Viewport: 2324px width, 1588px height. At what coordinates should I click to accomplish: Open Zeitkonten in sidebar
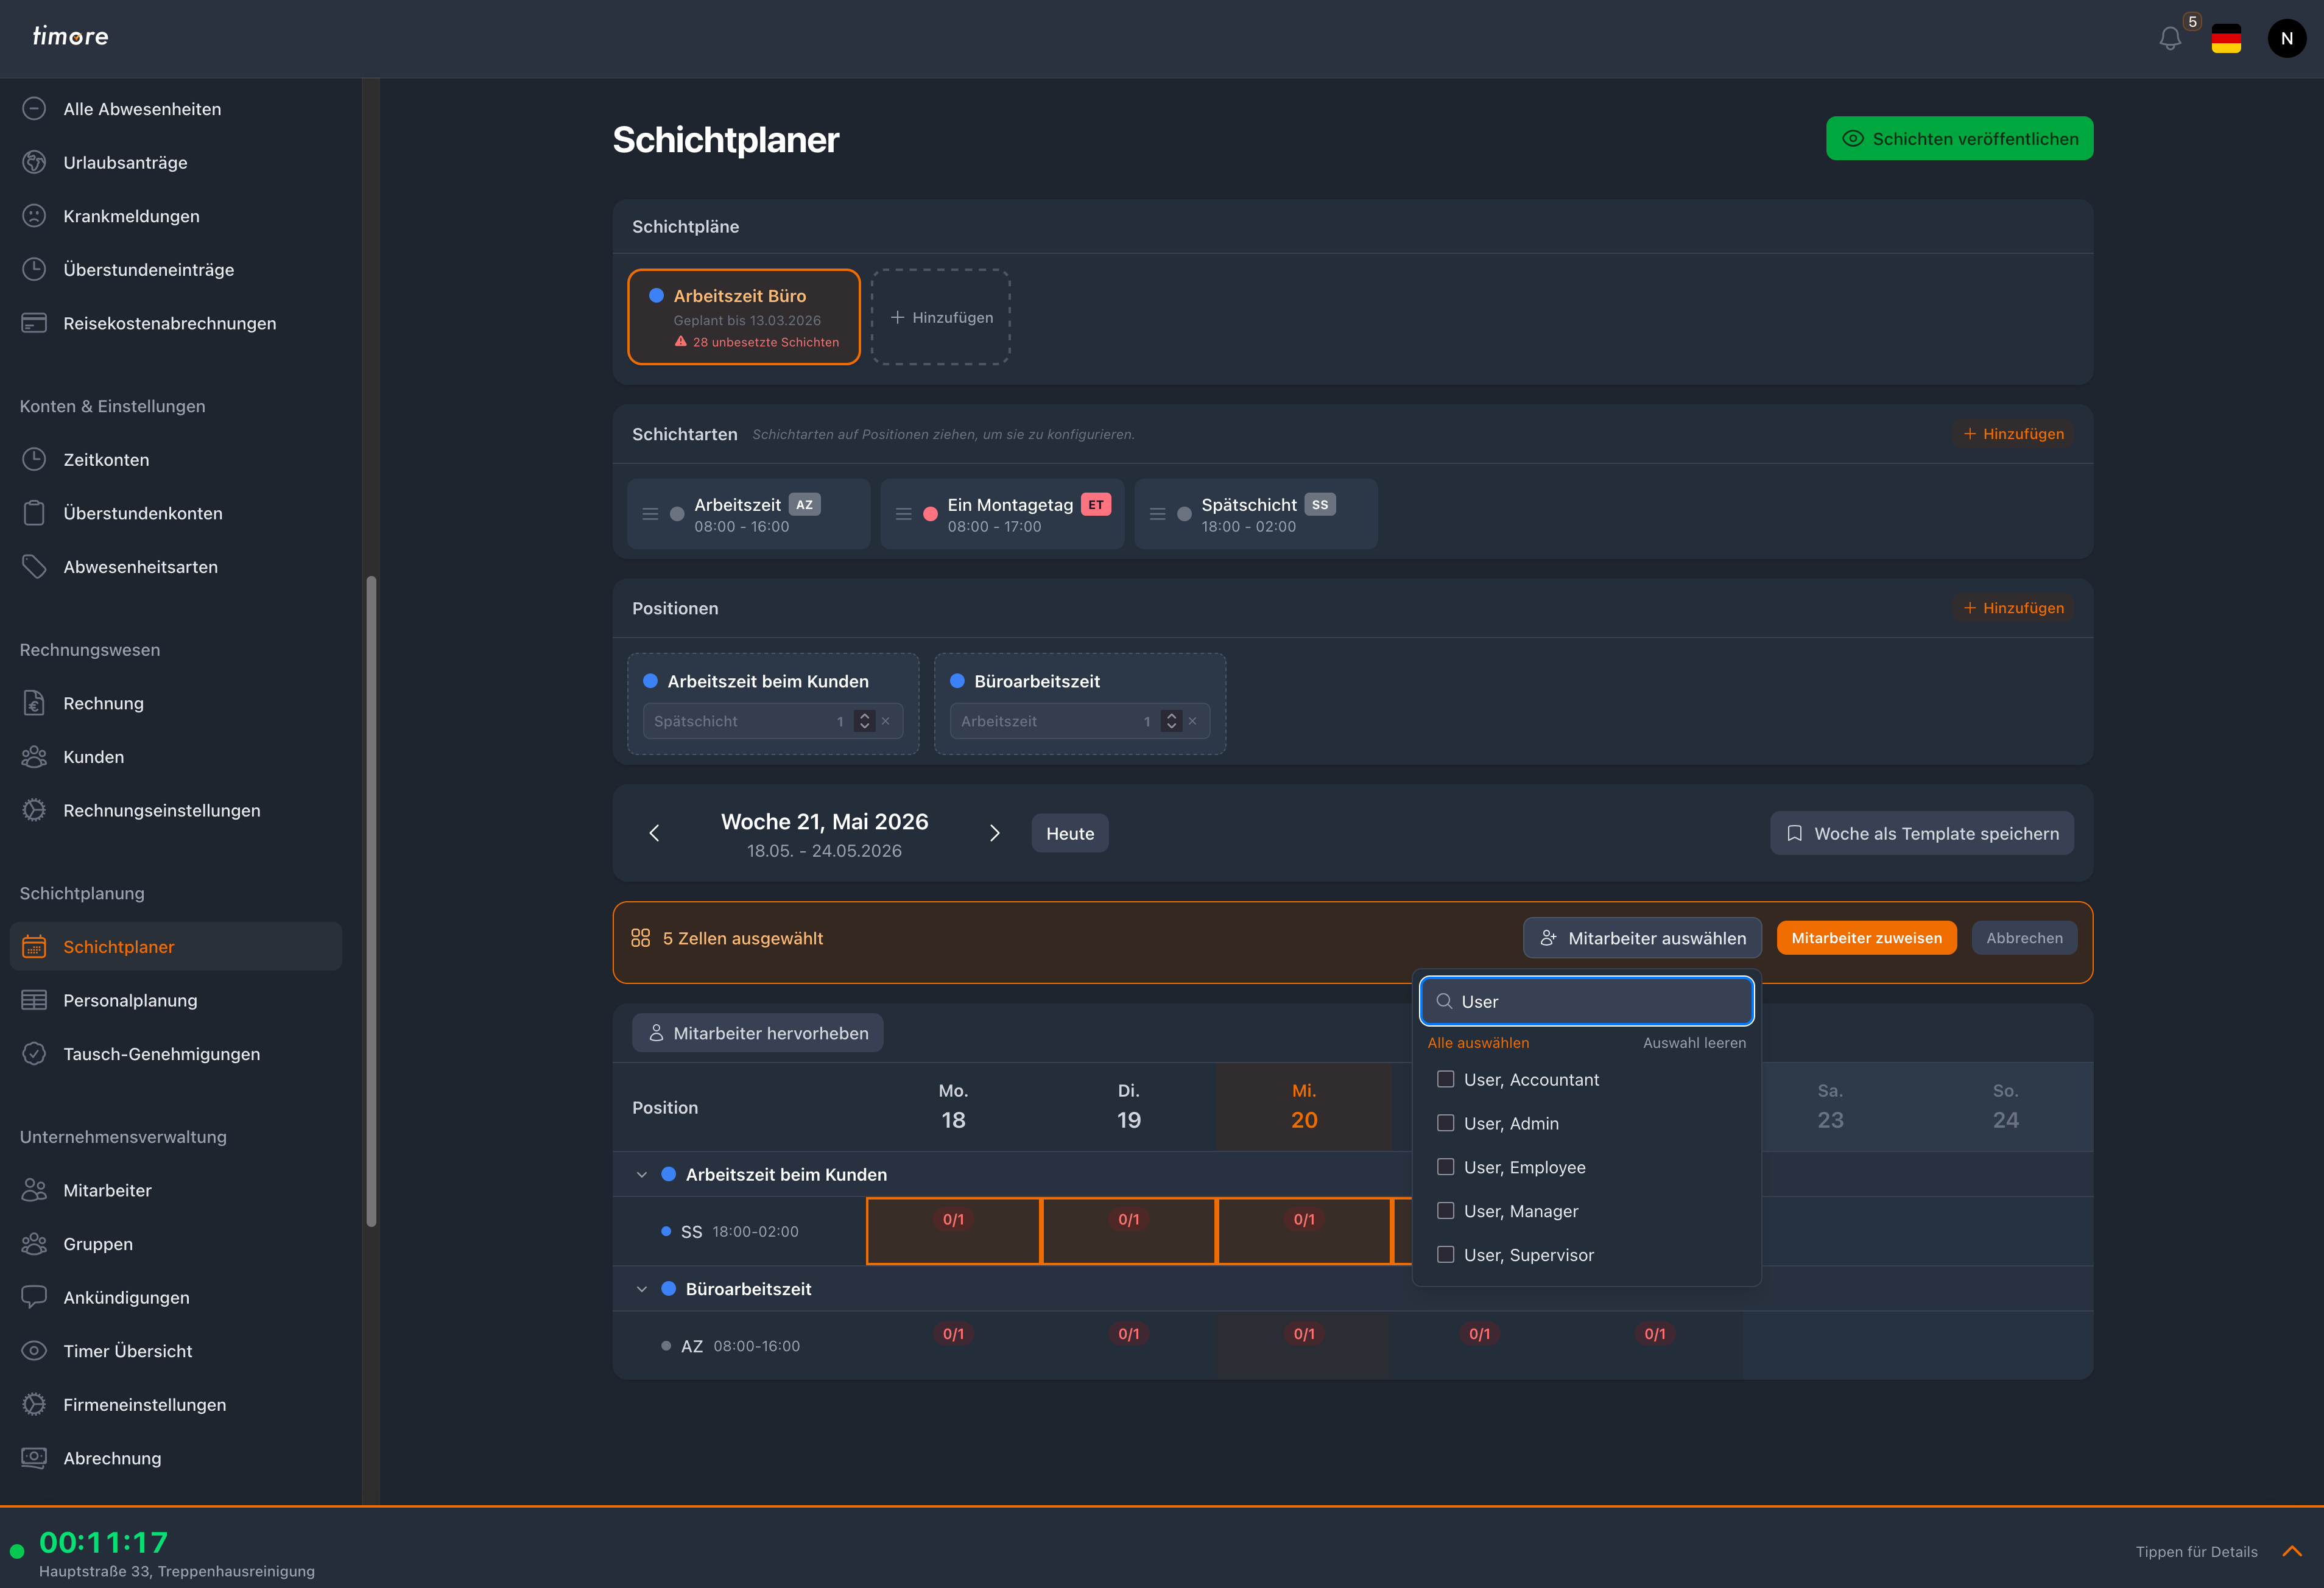[175, 459]
